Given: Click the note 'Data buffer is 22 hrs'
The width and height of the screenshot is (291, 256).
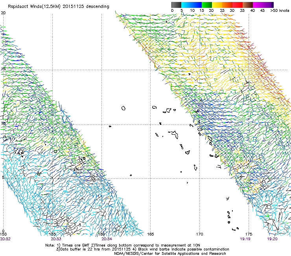Looking at the screenshot, I should pyautogui.click(x=80, y=249).
